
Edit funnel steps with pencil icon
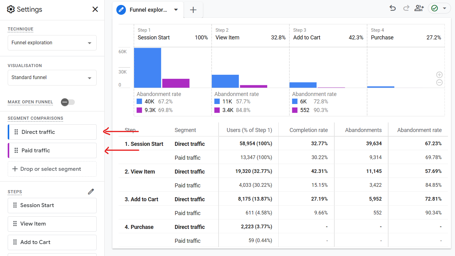(x=91, y=192)
